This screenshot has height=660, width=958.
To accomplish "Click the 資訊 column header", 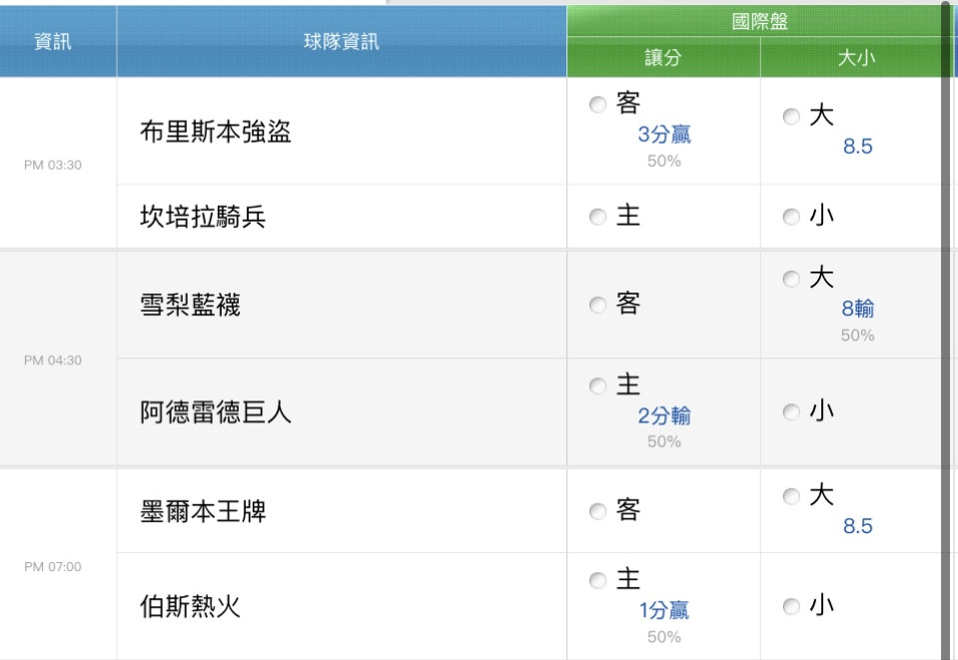I will (53, 42).
